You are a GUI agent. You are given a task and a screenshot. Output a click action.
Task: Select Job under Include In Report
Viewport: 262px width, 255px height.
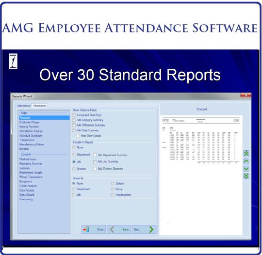pos(74,161)
